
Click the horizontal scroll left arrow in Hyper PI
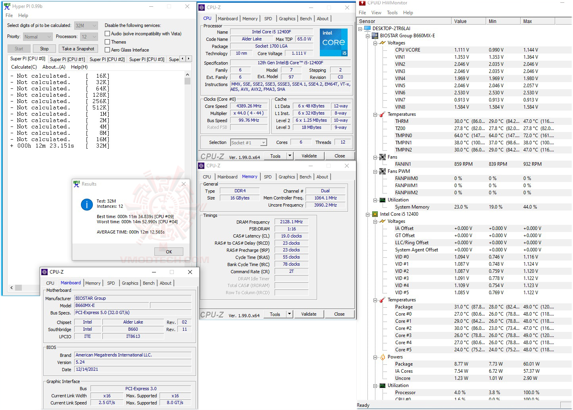coord(11,287)
